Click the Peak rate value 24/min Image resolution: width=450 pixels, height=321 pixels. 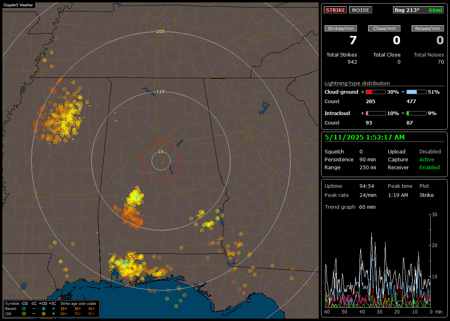pyautogui.click(x=368, y=195)
